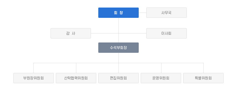Click the 감 사 box
The width and height of the screenshot is (237, 93).
click(71, 33)
